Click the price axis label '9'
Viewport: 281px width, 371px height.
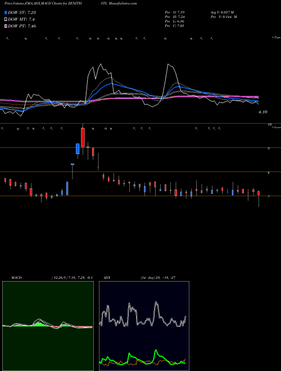click(269, 149)
